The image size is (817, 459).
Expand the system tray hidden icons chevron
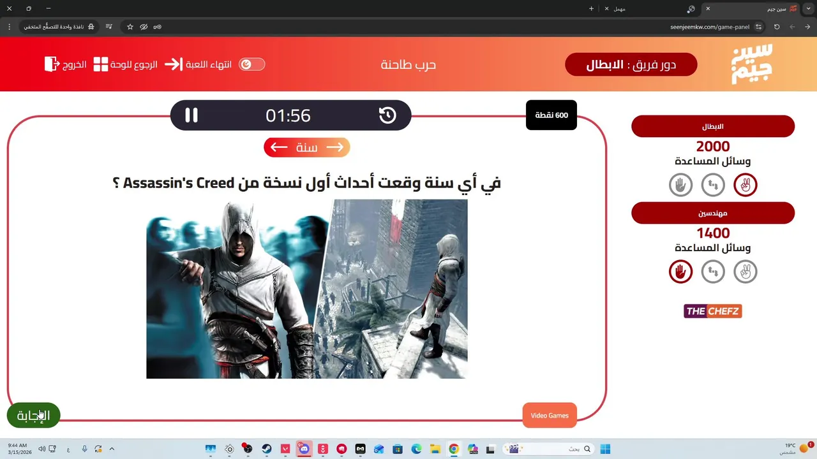pyautogui.click(x=112, y=449)
